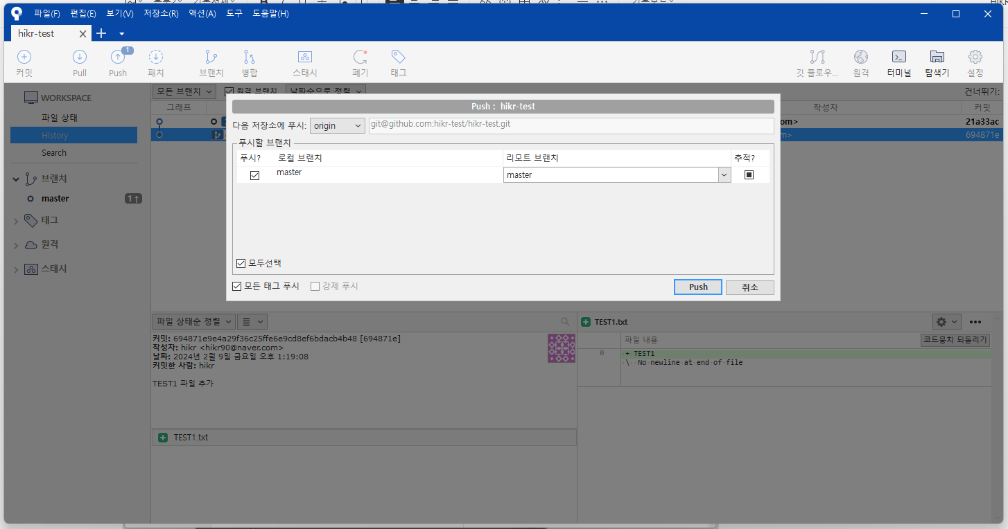Click the search magnifier icon in file panel
This screenshot has height=529, width=1008.
(566, 321)
